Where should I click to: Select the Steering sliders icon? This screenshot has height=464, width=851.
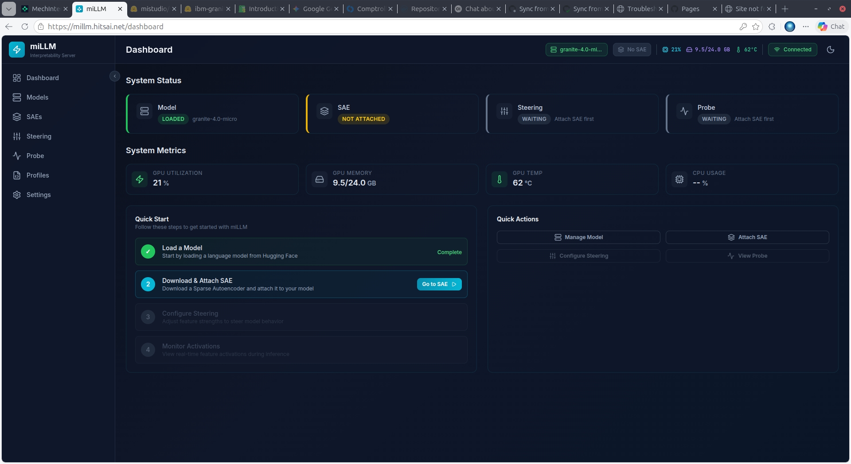click(x=17, y=136)
